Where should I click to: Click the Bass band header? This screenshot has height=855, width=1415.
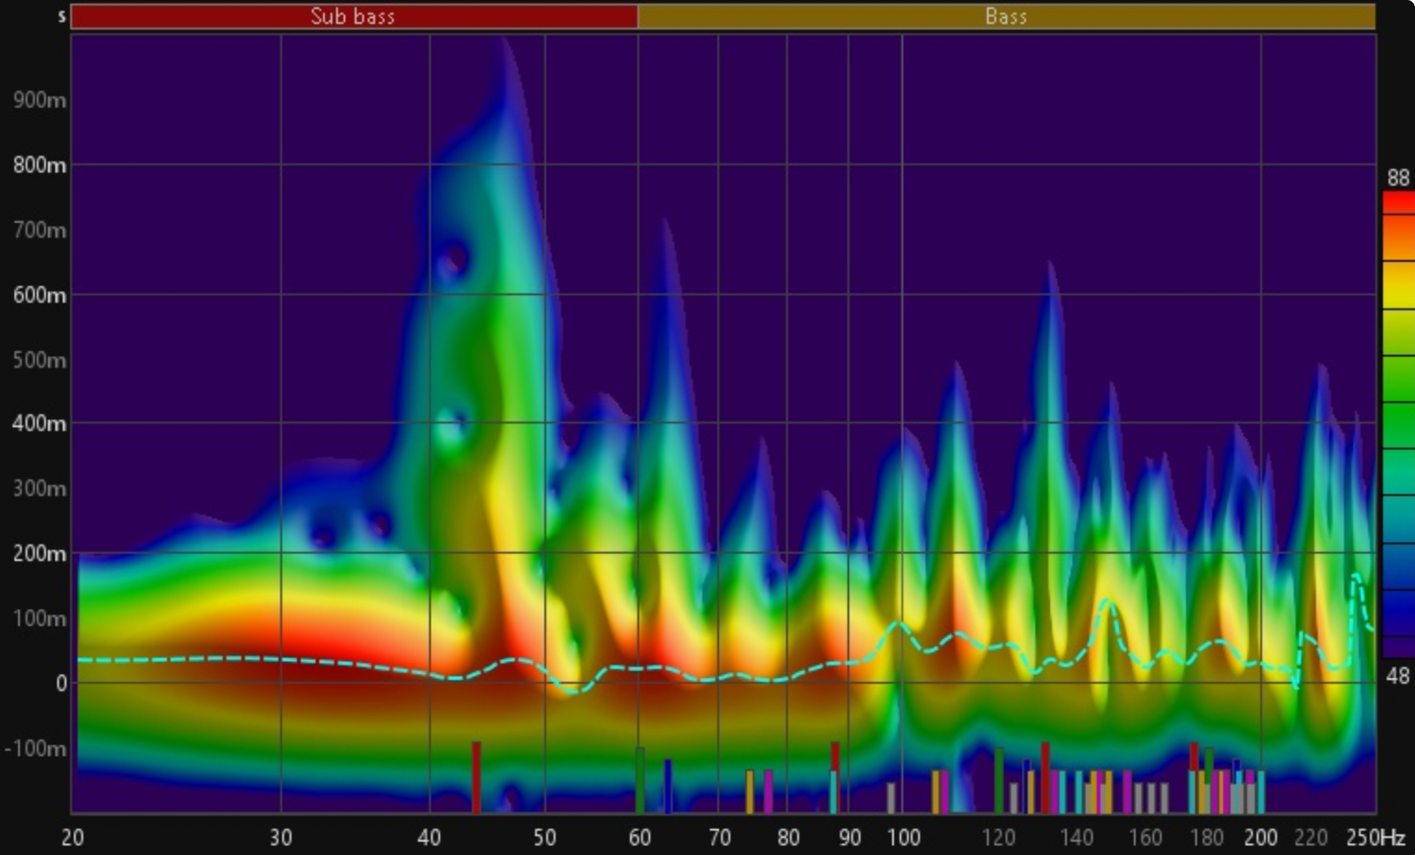pyautogui.click(x=1006, y=16)
